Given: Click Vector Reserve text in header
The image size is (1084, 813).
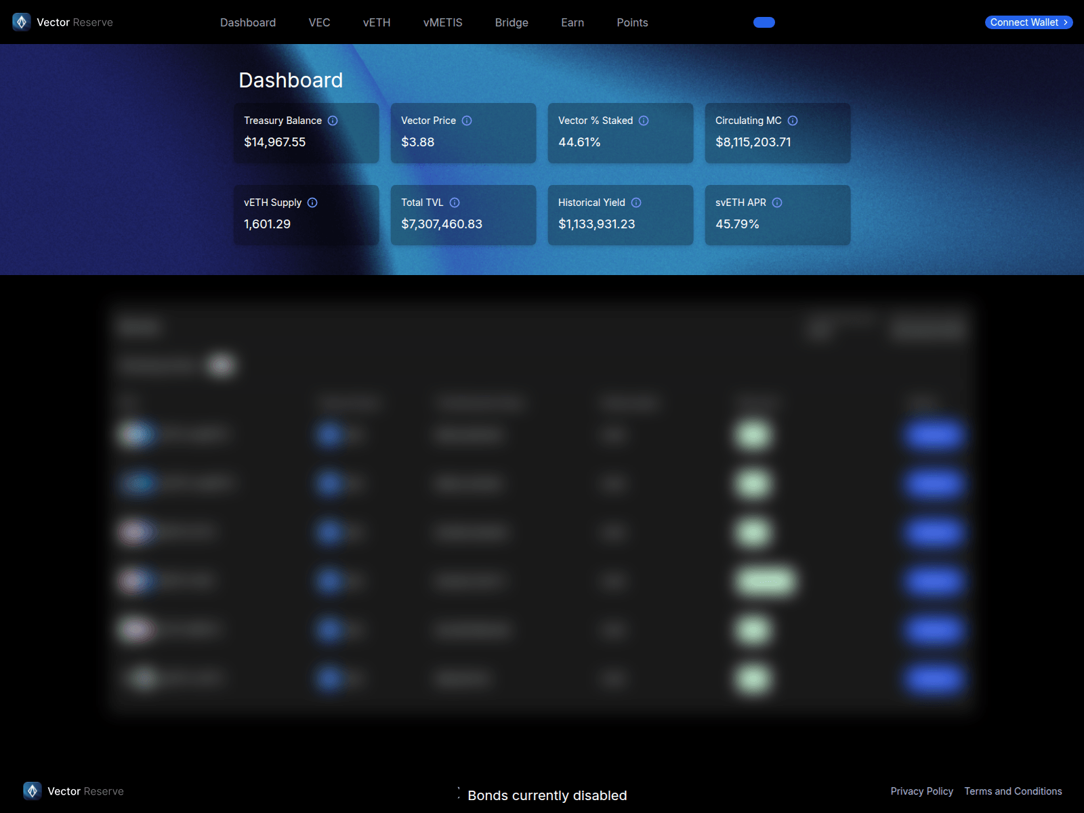Looking at the screenshot, I should click(75, 22).
